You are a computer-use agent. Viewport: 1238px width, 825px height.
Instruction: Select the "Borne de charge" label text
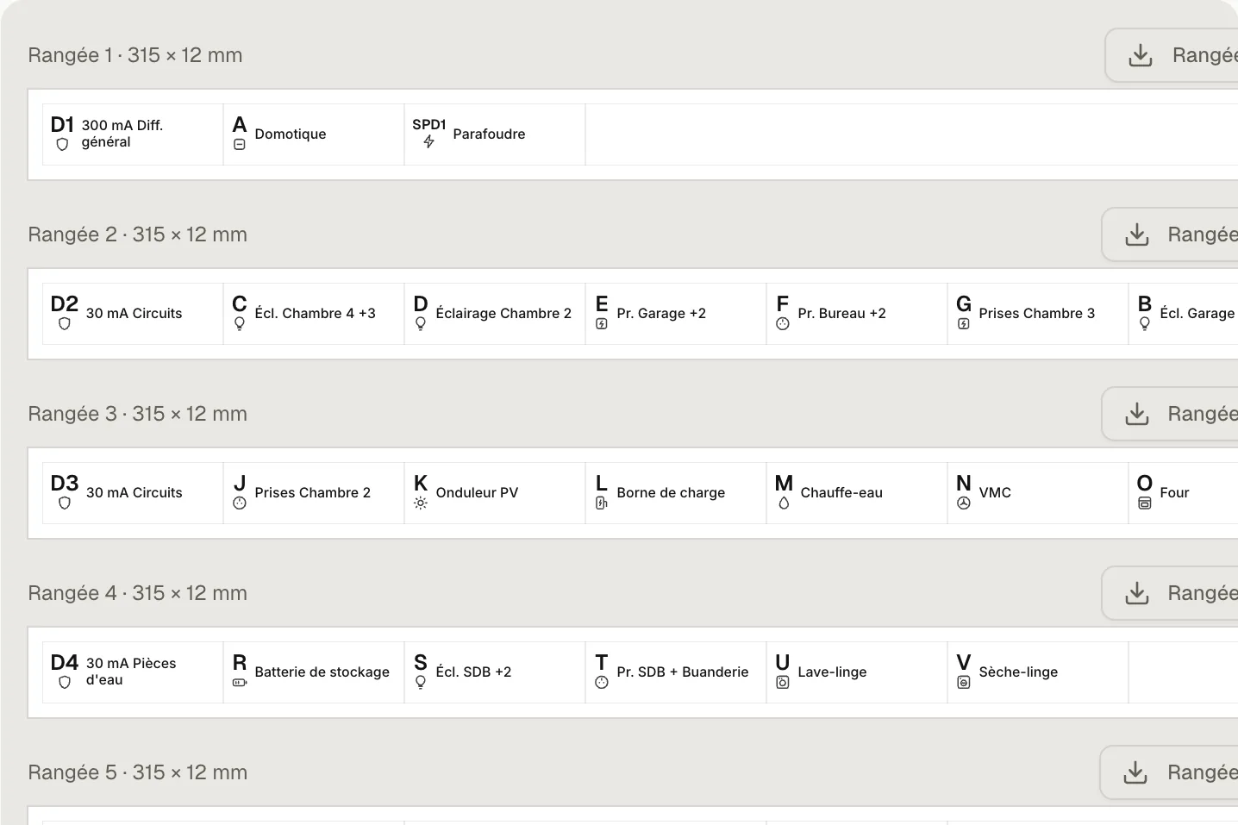pos(671,492)
